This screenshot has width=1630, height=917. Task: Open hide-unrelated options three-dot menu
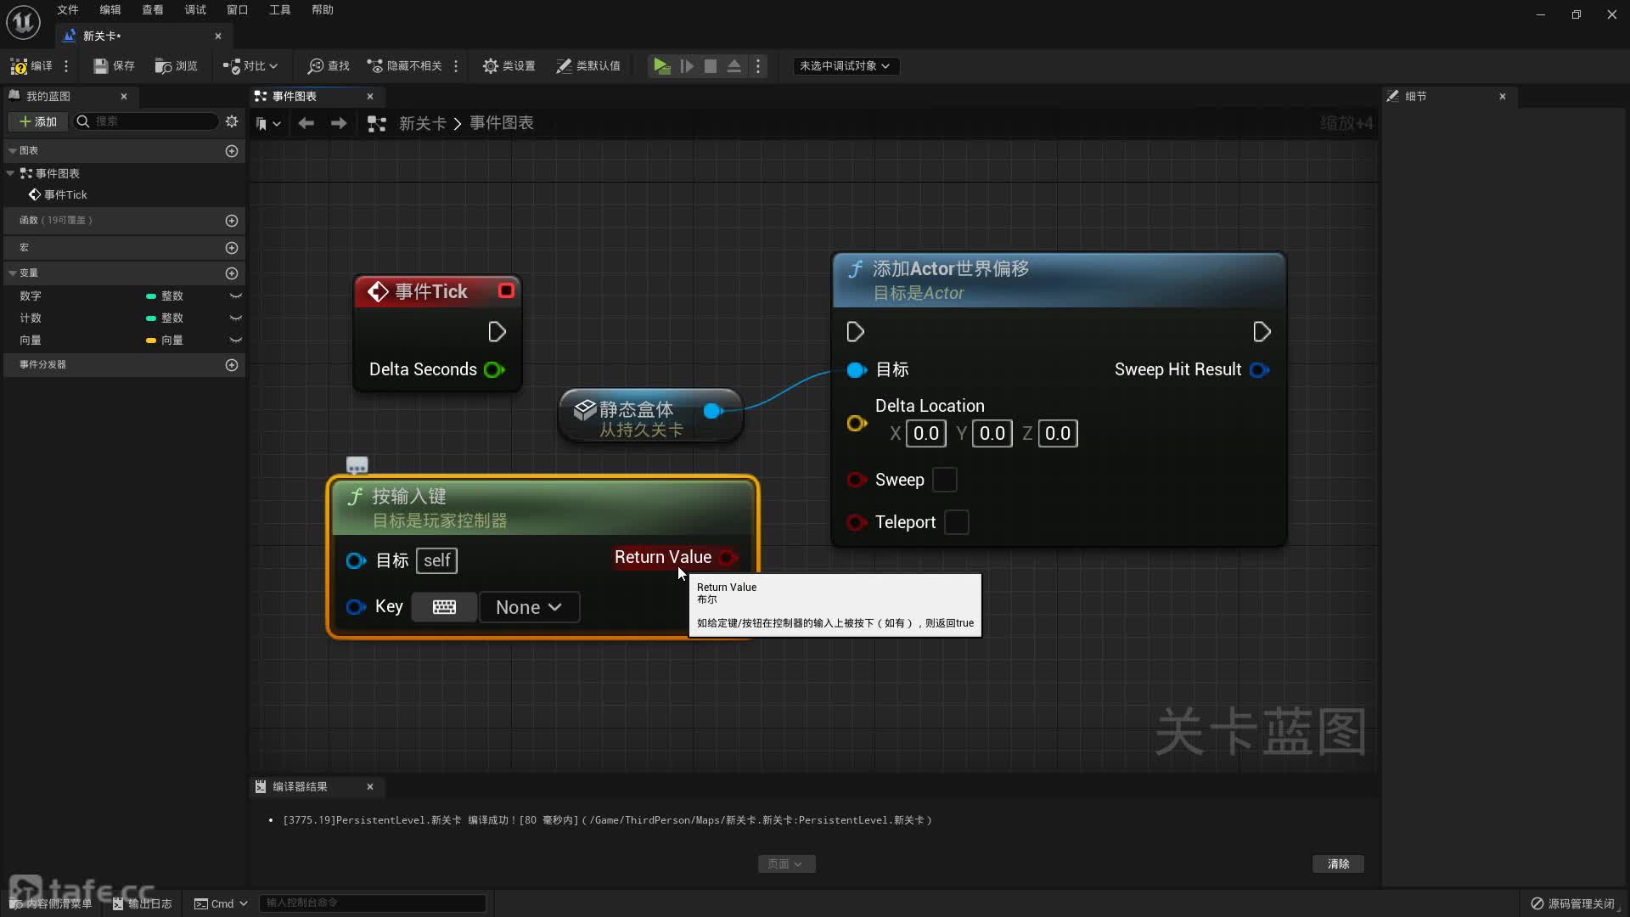click(x=456, y=65)
